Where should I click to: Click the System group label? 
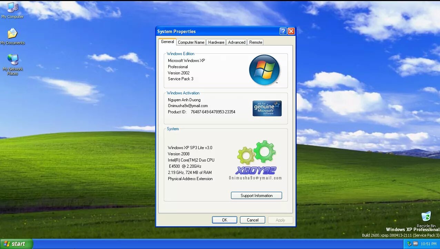[173, 129]
